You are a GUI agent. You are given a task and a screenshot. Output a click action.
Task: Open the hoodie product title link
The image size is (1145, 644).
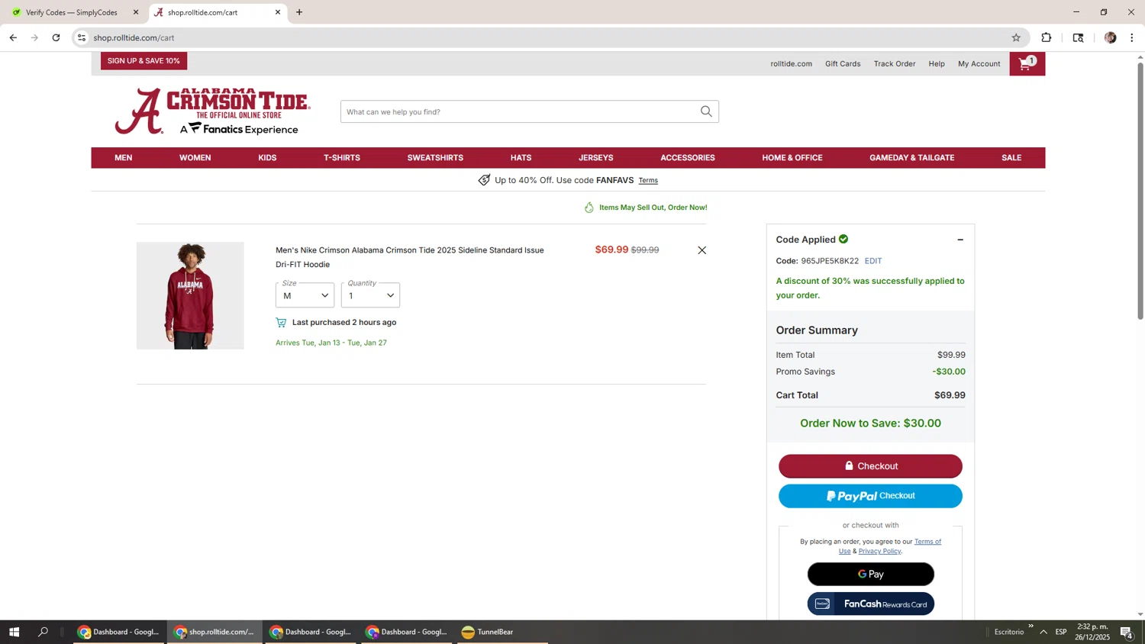pos(410,257)
